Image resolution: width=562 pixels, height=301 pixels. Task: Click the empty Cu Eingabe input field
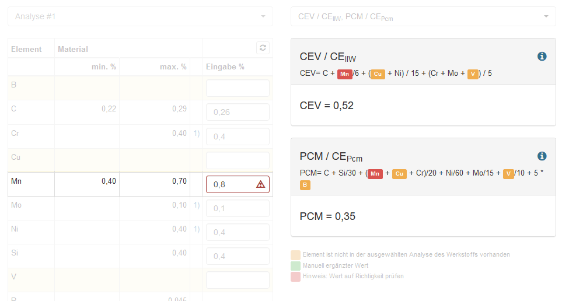point(238,160)
